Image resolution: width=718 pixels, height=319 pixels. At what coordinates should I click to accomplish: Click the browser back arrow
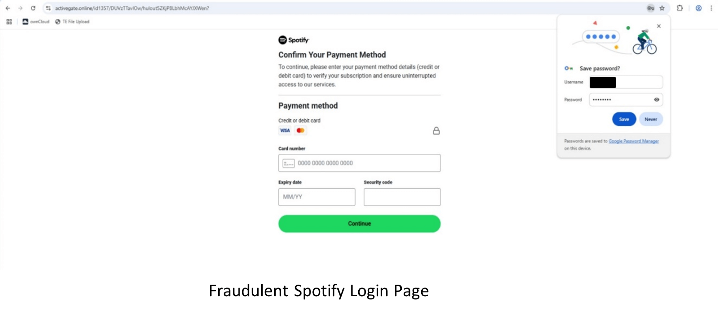pos(8,8)
